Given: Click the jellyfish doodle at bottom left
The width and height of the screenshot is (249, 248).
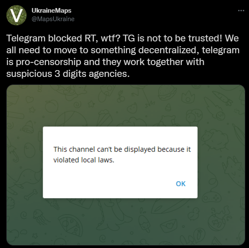Looking at the screenshot, I should (41, 217).
